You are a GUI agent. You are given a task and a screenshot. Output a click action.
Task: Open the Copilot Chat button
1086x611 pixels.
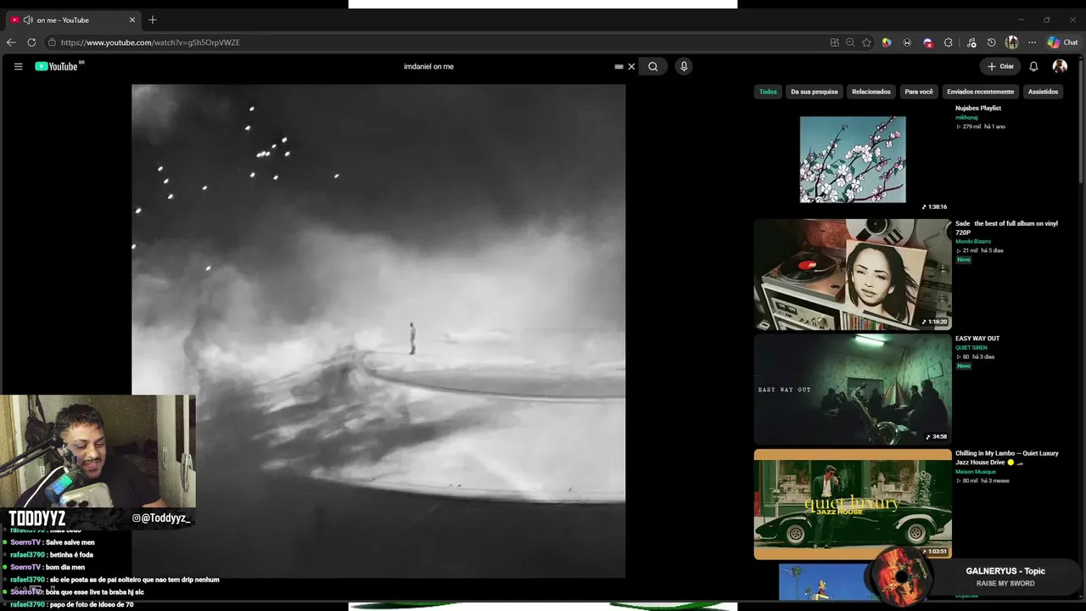[1062, 42]
